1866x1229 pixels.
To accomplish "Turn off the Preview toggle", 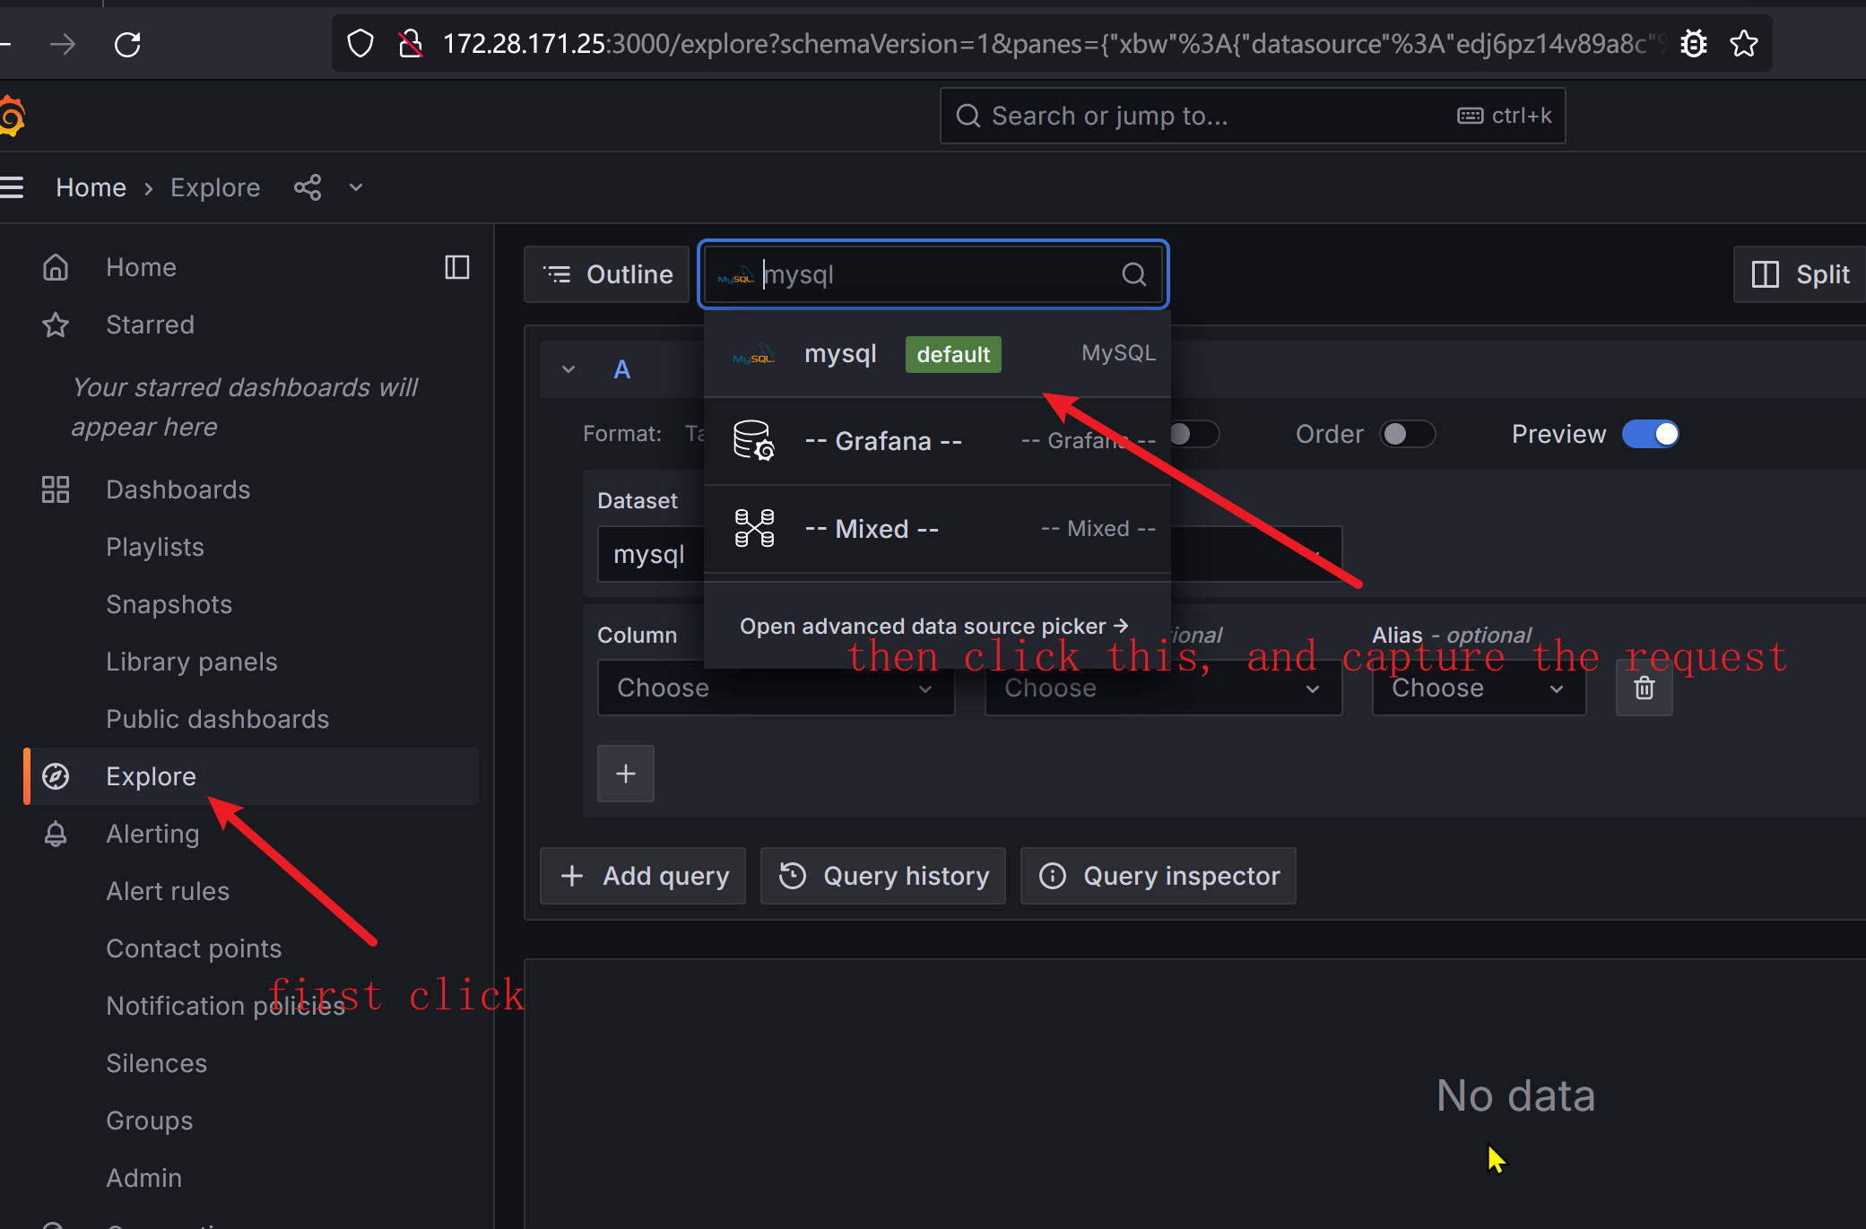I will pyautogui.click(x=1651, y=434).
